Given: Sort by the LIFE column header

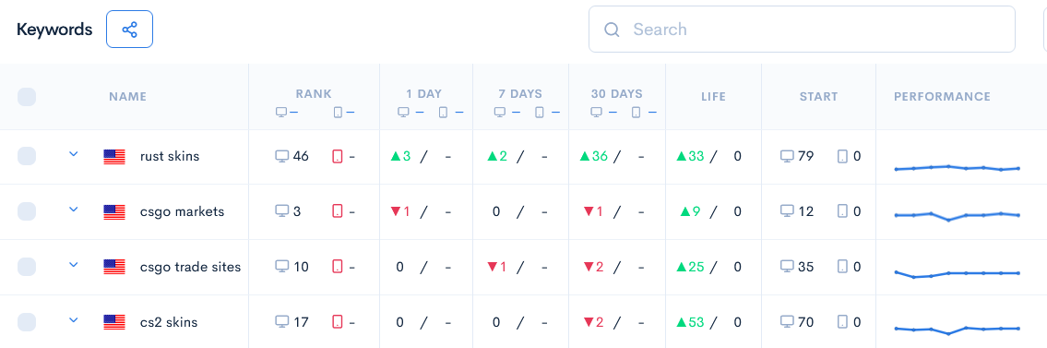Looking at the screenshot, I should (713, 97).
